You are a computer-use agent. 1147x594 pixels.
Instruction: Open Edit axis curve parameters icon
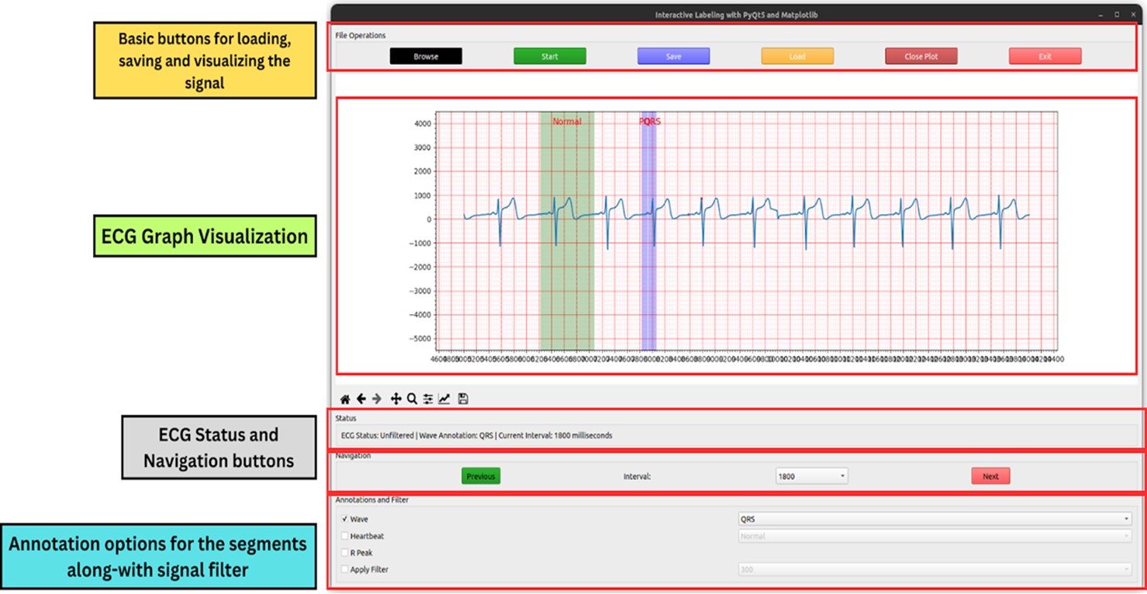[444, 399]
